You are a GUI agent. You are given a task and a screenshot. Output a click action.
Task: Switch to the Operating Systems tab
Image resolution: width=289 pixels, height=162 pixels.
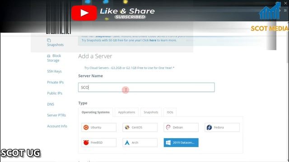(x=95, y=112)
